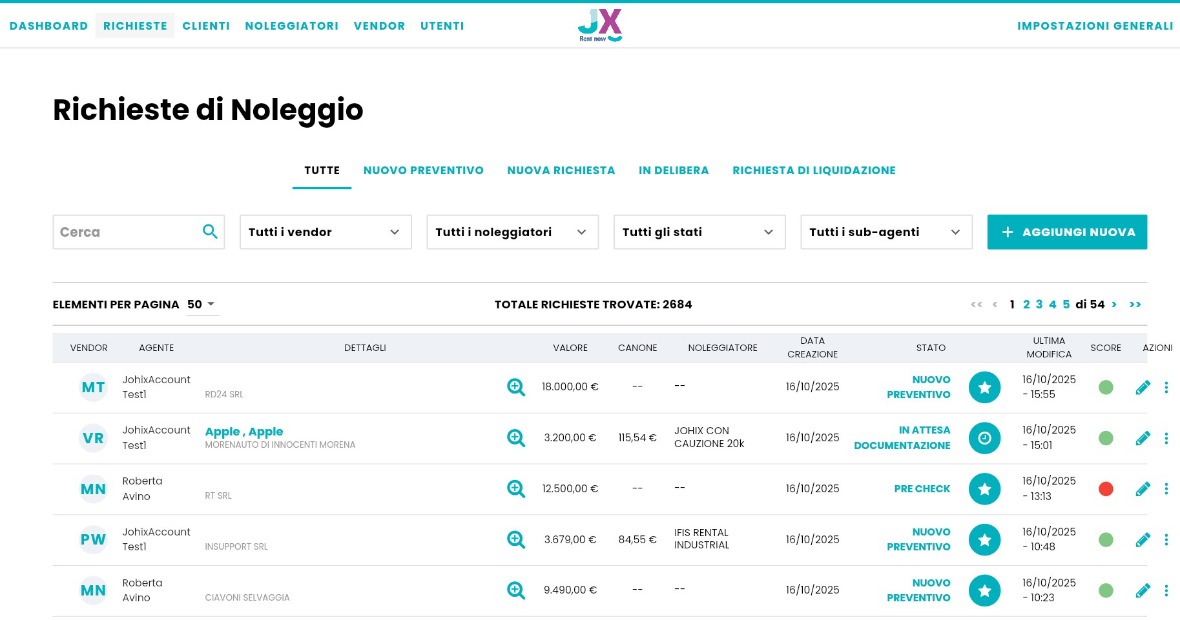Open details magnifier on the CIAVONI SELVAGGIA row
This screenshot has width=1180, height=620.
(515, 590)
